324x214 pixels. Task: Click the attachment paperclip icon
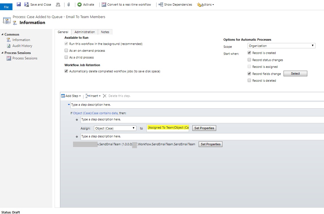pyautogui.click(x=68, y=4)
